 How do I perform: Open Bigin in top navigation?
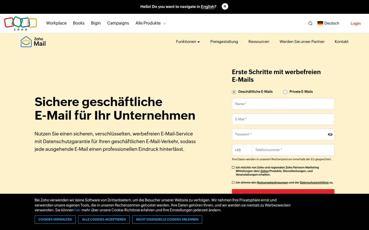96,23
